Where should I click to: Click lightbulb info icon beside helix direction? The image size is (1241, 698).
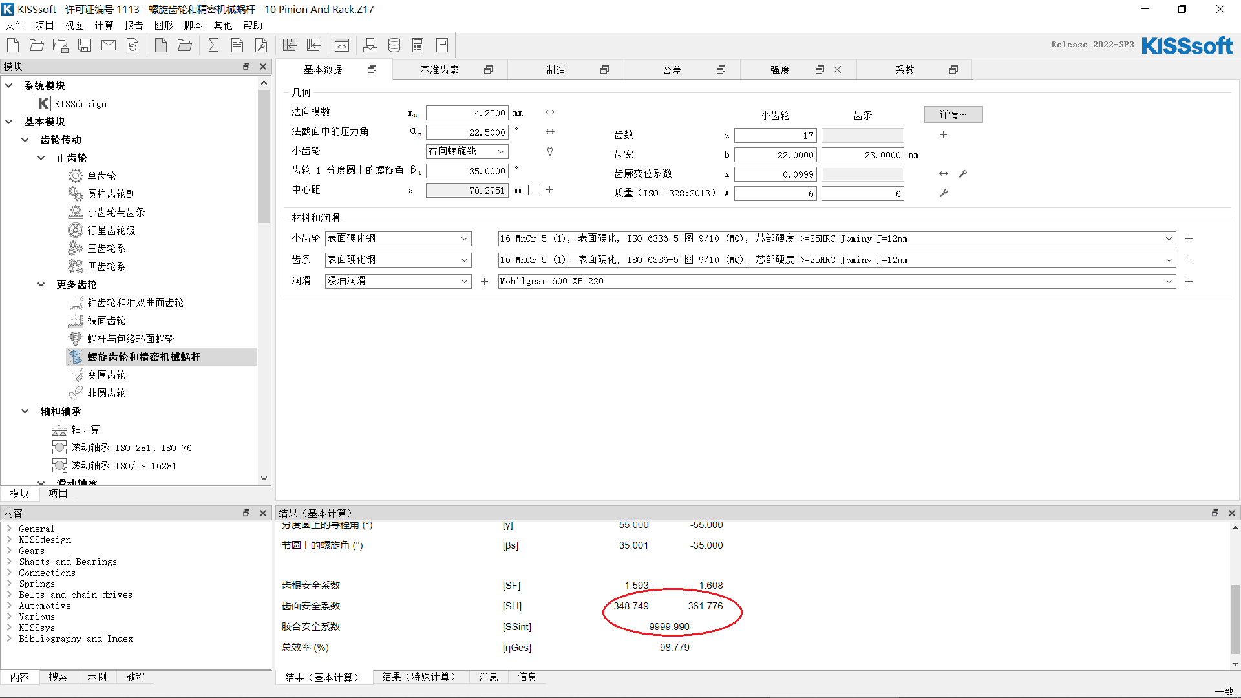550,151
